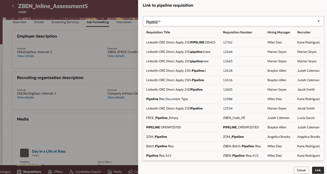This screenshot has width=327, height=174.
Task: Select the Pipeline Req A15 requisition
Action: [x=233, y=156]
